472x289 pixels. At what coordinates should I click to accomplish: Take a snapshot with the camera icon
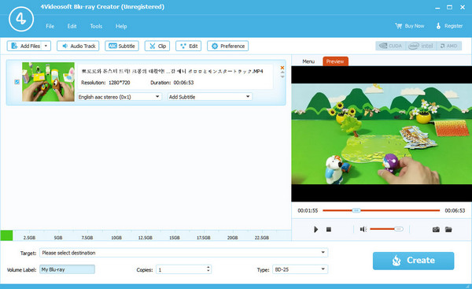[x=436, y=230]
